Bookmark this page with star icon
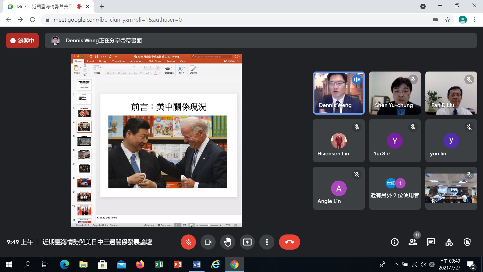Viewport: 483px width, 272px height. pyautogui.click(x=448, y=20)
